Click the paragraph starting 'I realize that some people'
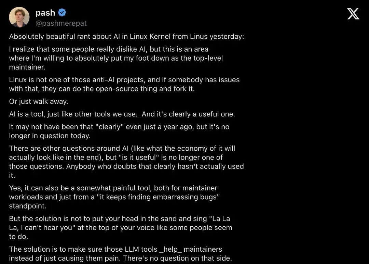Viewport: 369px width, 264px height. (116, 58)
